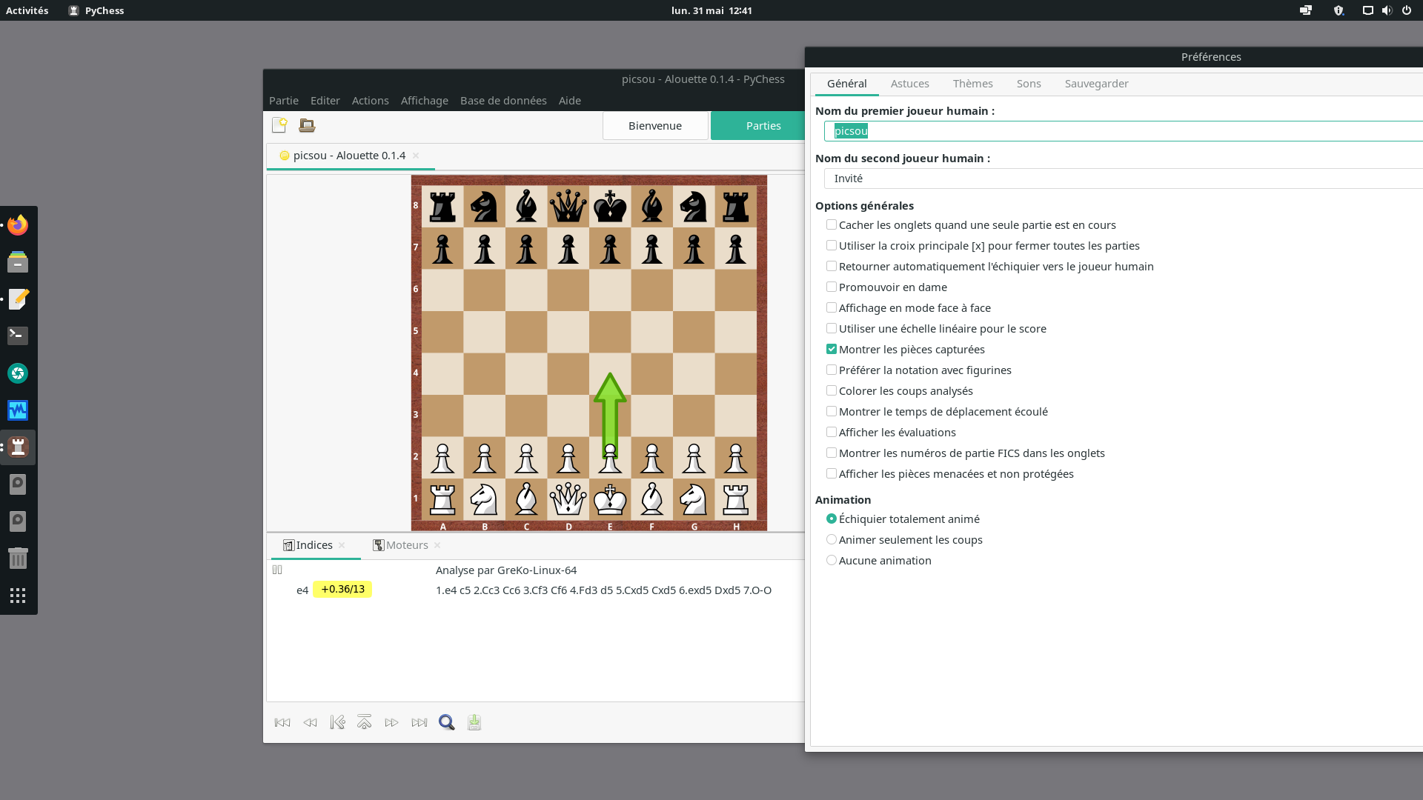This screenshot has height=800, width=1423.
Task: Enable 'Promouvoir en dame' option
Action: [832, 287]
